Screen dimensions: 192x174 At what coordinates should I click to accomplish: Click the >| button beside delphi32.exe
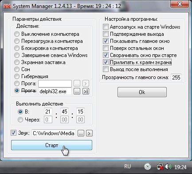click(86, 91)
